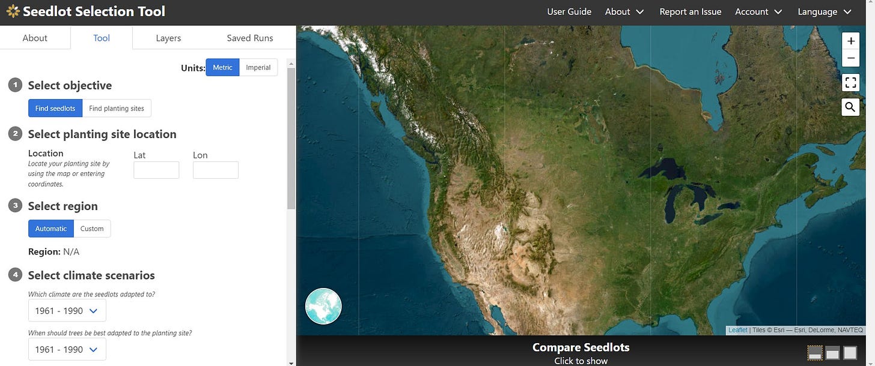Switch to the Tool tab

point(102,38)
